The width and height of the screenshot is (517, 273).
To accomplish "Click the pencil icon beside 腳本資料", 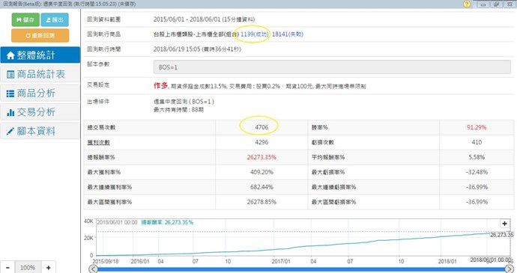I will 10,132.
